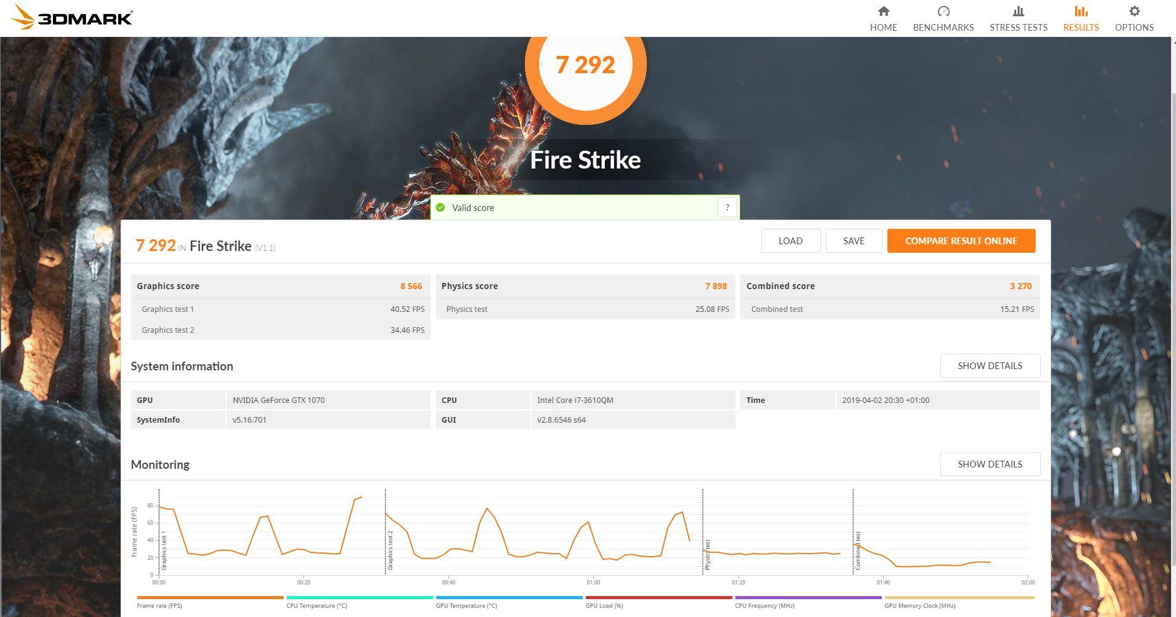Click the time value 2019-04-02 20:30
The image size is (1176, 617).
click(x=937, y=400)
